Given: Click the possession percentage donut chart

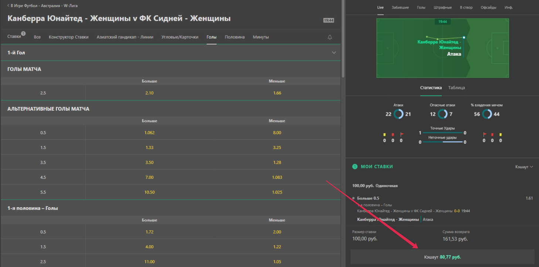Looking at the screenshot, I should [x=487, y=114].
